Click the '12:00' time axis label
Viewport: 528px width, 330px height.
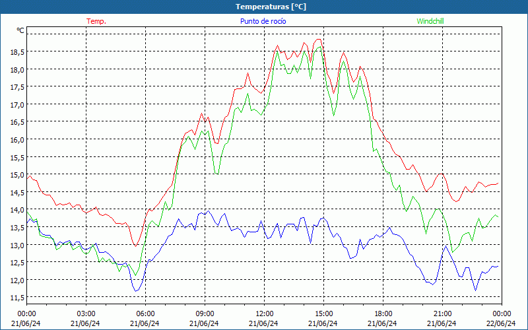[x=265, y=313]
